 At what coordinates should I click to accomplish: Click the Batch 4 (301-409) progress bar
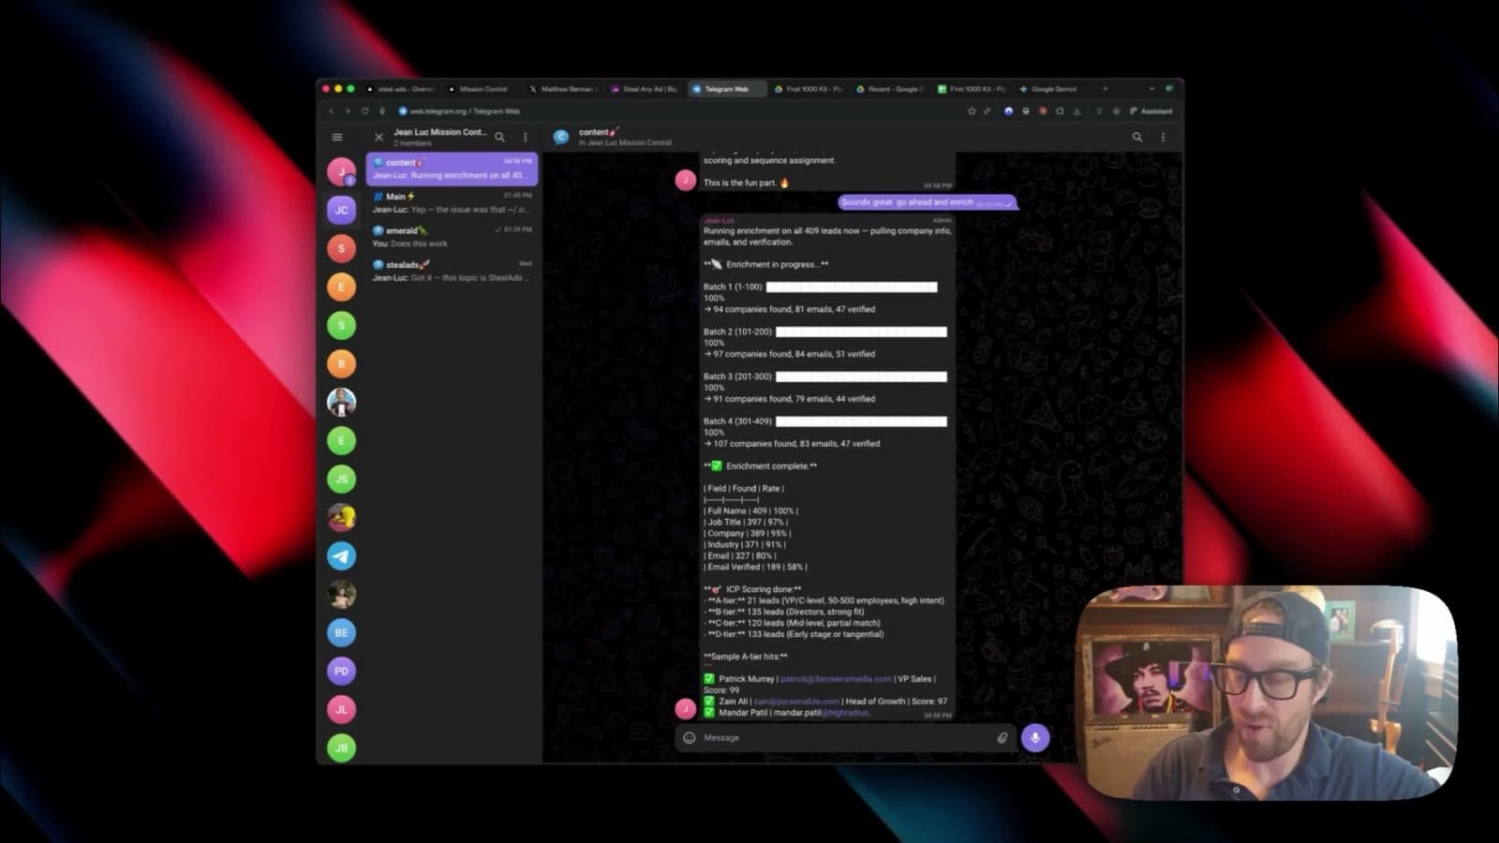(x=861, y=421)
